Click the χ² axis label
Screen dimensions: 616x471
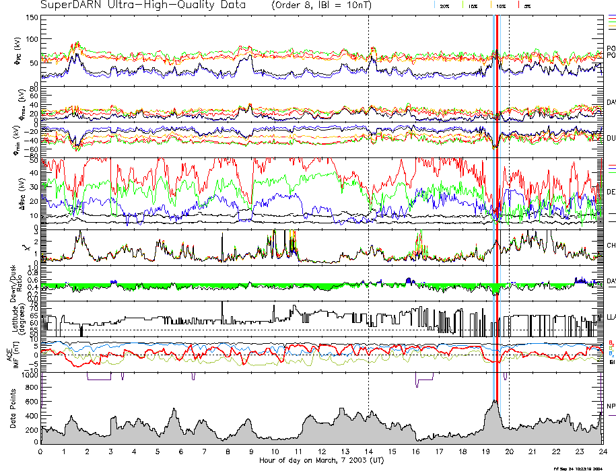(26, 248)
